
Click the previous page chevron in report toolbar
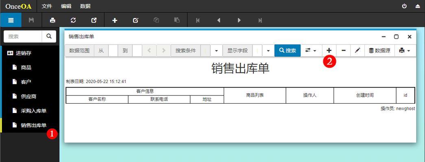149,51
